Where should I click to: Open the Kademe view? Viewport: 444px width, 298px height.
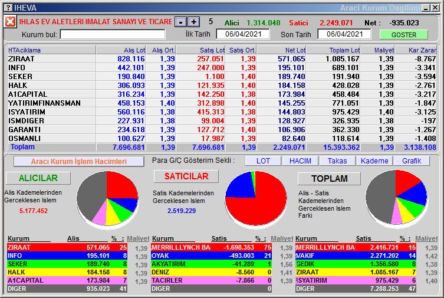[x=374, y=161]
